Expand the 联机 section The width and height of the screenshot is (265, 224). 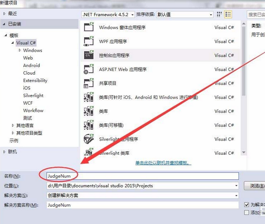point(4,152)
